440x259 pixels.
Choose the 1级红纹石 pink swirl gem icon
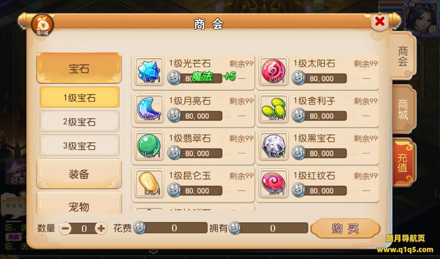[x=273, y=183]
